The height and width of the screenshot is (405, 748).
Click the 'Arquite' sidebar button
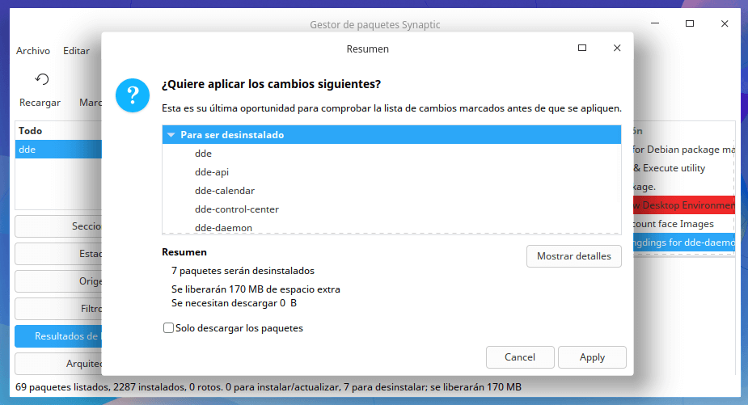tap(58, 364)
